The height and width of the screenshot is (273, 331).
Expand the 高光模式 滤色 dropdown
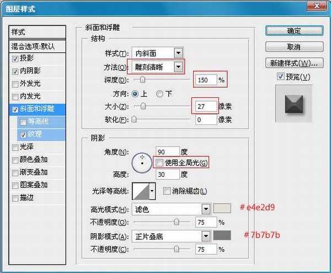tap(206, 209)
